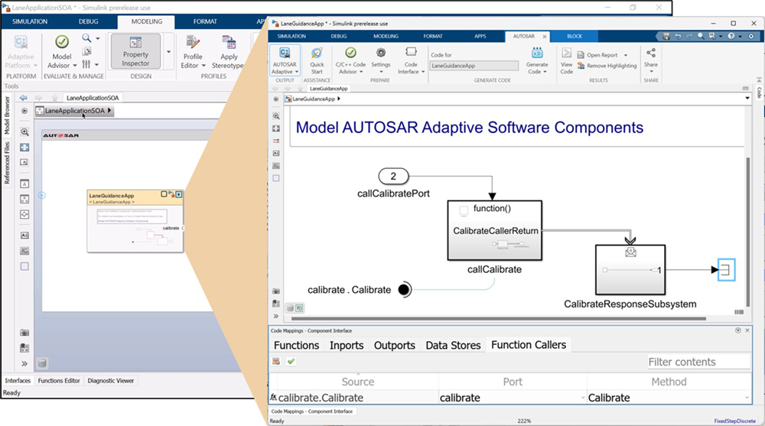Open Diagnostic Viewer tab at bottom
Image resolution: width=765 pixels, height=426 pixels.
point(111,381)
